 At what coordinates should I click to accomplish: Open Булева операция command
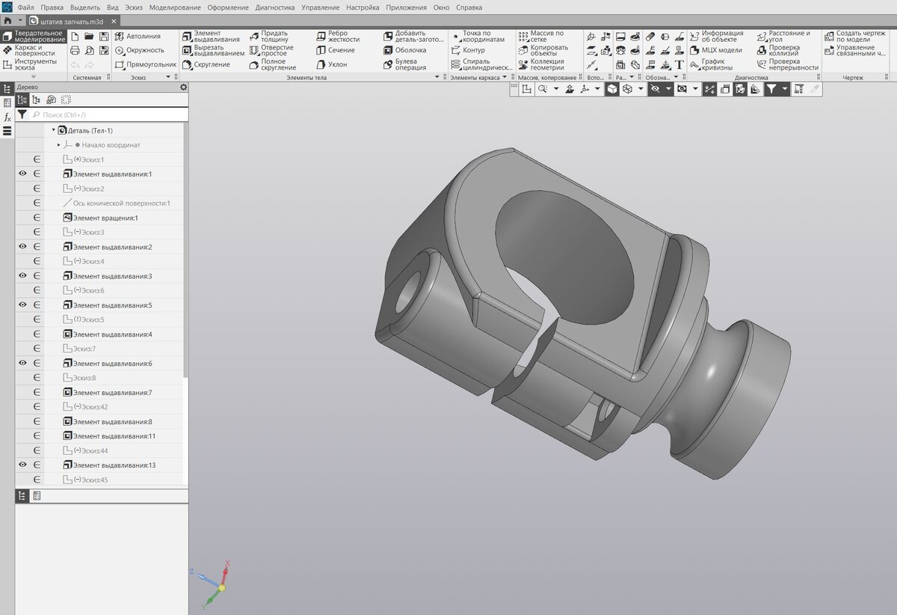click(405, 64)
